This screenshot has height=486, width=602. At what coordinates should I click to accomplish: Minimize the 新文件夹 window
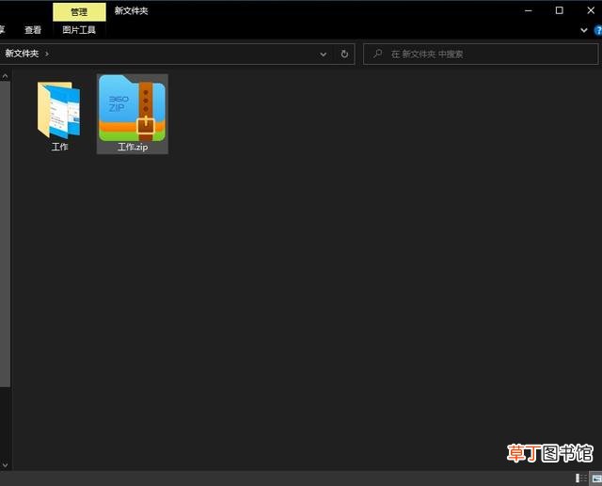(529, 10)
